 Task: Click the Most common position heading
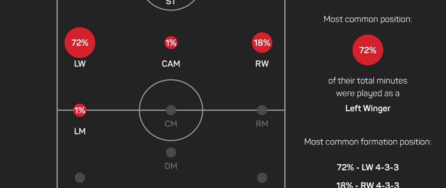[368, 19]
